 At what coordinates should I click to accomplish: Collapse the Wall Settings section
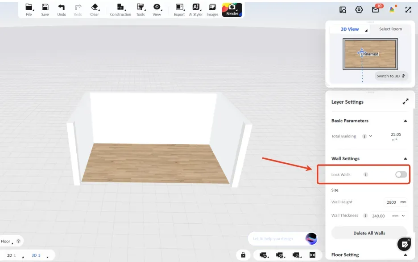(405, 158)
